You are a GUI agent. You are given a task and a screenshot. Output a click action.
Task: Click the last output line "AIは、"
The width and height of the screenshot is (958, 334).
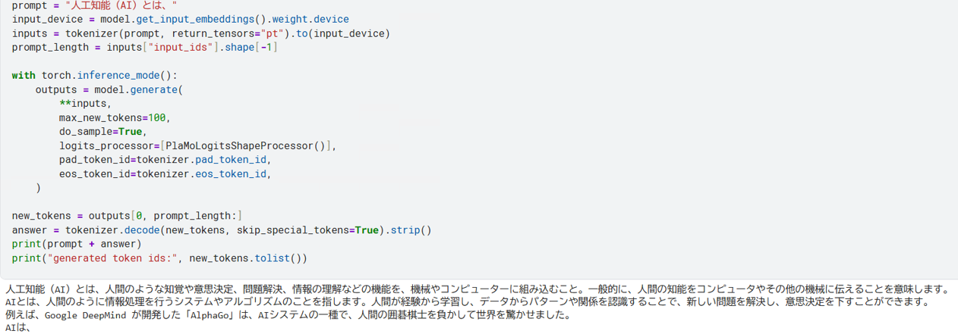point(17,328)
